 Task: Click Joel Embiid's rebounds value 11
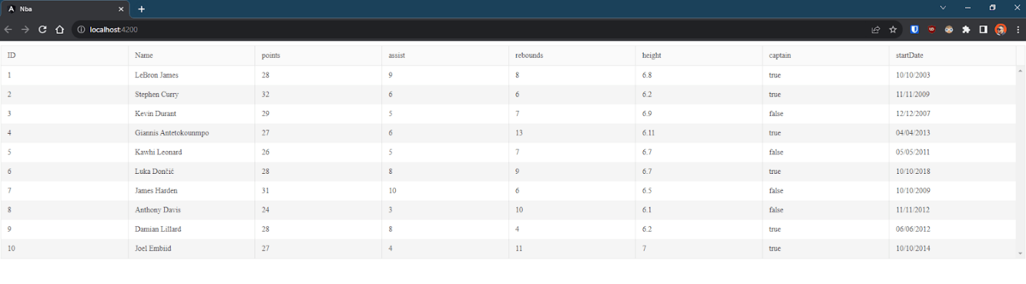click(519, 248)
